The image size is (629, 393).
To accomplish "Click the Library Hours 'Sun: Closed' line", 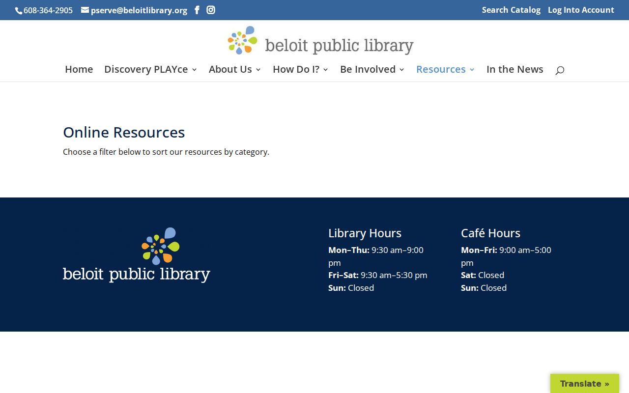I will tap(351, 288).
